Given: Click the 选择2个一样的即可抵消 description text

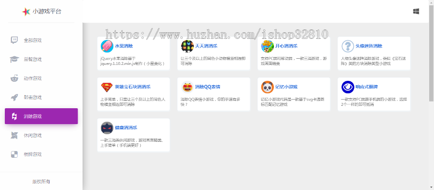Looking at the screenshot, I should tap(374, 102).
